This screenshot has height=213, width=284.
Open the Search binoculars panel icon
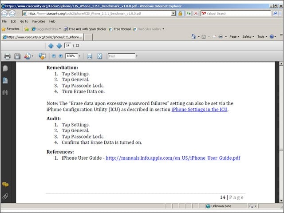[5, 93]
